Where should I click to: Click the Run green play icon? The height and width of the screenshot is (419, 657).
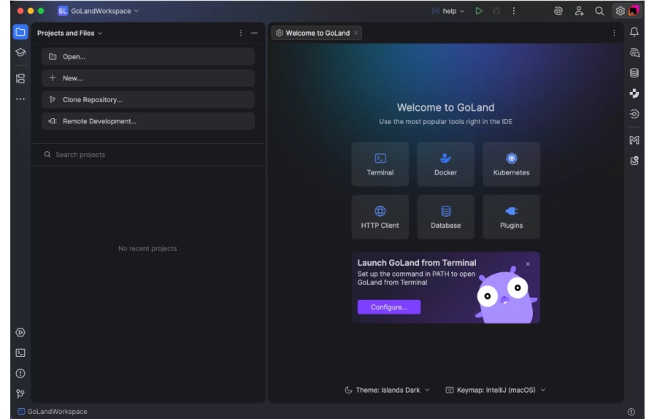(478, 11)
